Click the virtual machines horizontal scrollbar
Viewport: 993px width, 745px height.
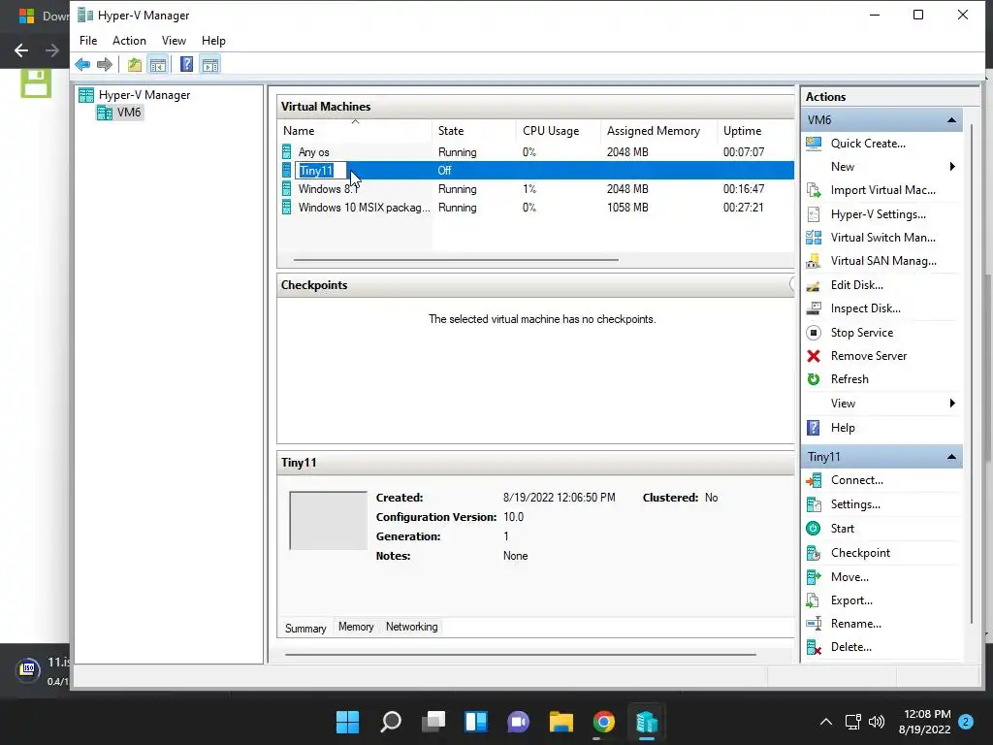pyautogui.click(x=456, y=260)
